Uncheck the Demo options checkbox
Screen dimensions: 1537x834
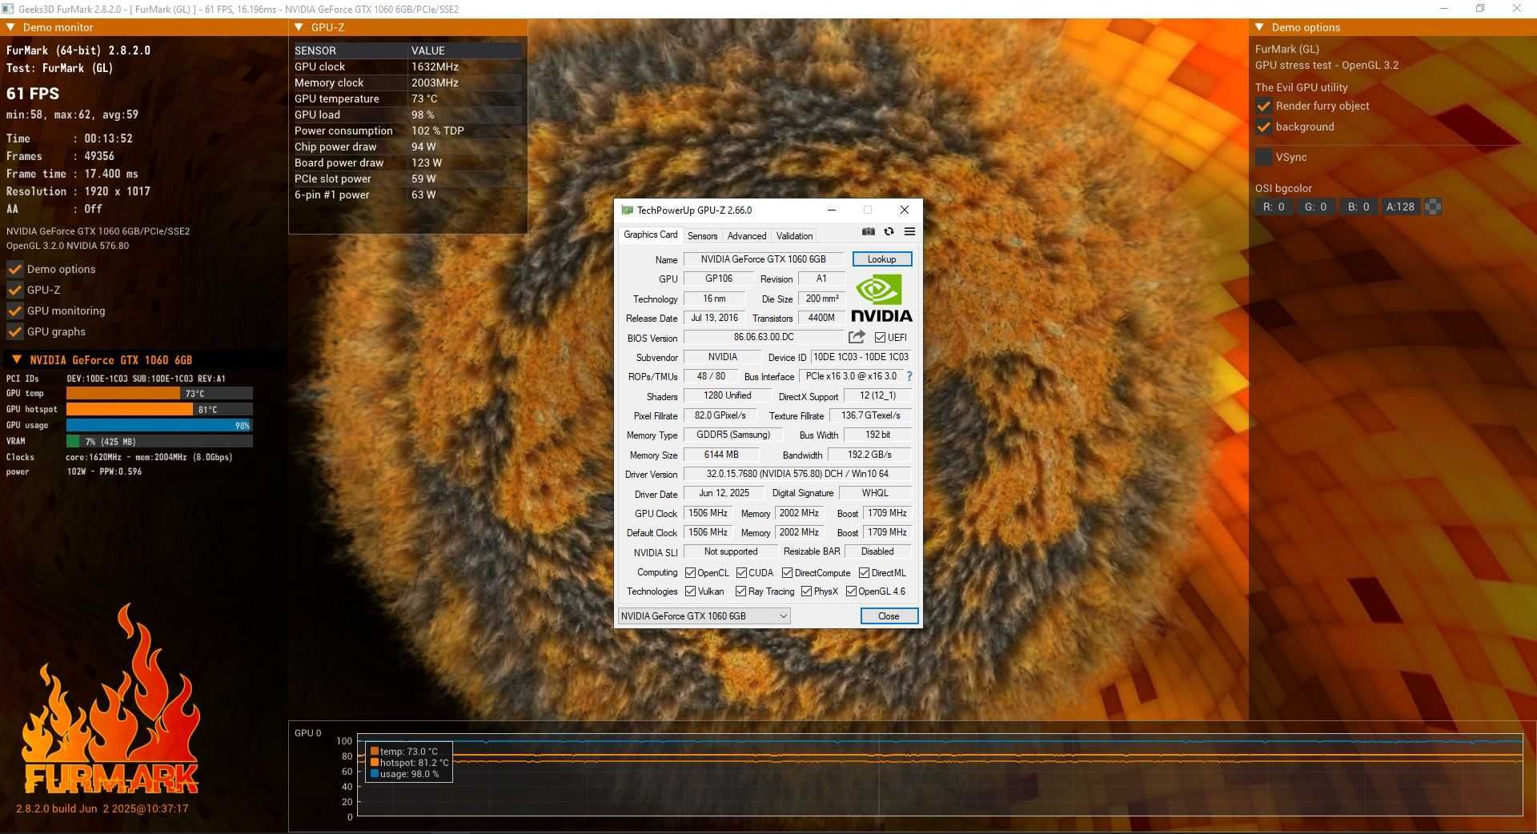click(x=14, y=269)
